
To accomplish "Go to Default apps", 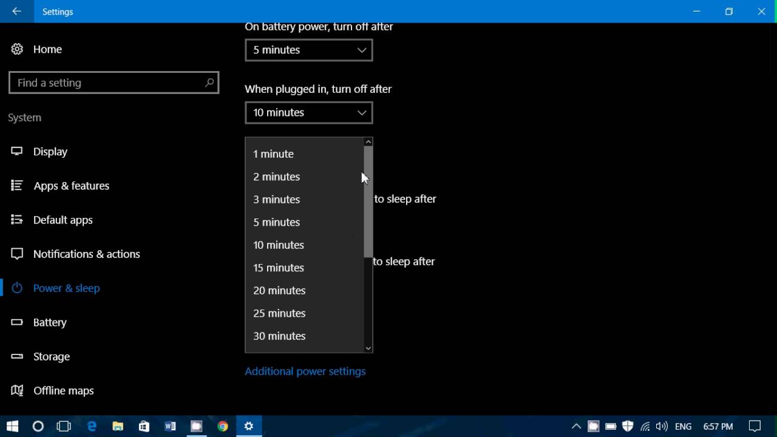I will (x=63, y=220).
